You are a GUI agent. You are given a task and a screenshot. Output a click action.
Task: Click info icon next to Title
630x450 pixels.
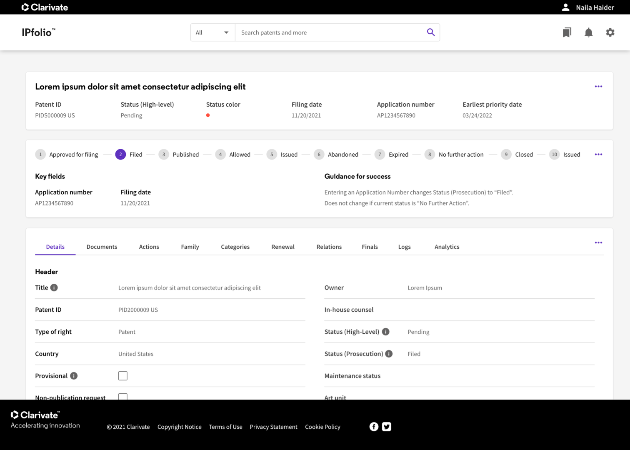tap(54, 287)
